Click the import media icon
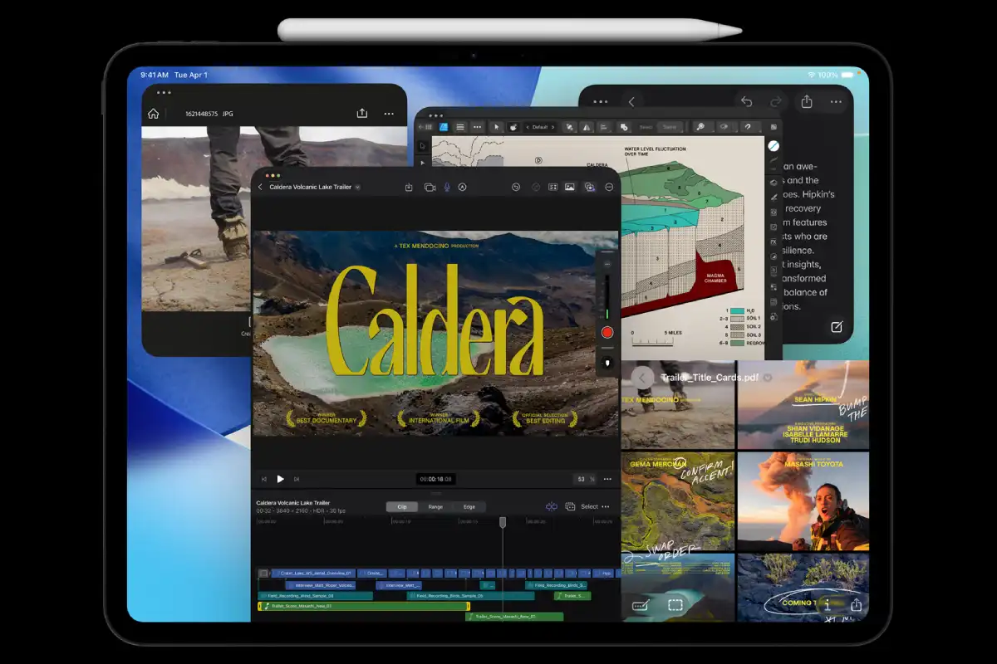This screenshot has width=997, height=664. click(x=409, y=188)
